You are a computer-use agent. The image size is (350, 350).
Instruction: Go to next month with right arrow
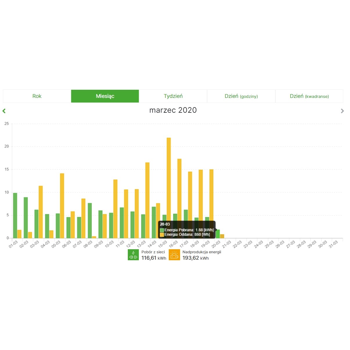tap(342, 111)
